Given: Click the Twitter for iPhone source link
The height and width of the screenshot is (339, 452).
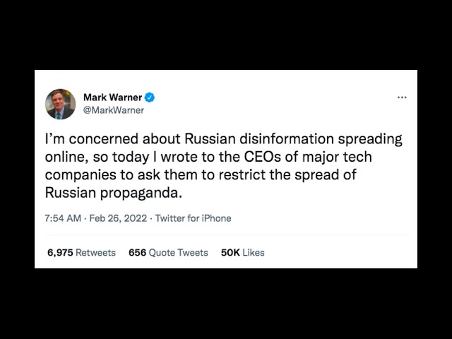Looking at the screenshot, I should [x=193, y=218].
